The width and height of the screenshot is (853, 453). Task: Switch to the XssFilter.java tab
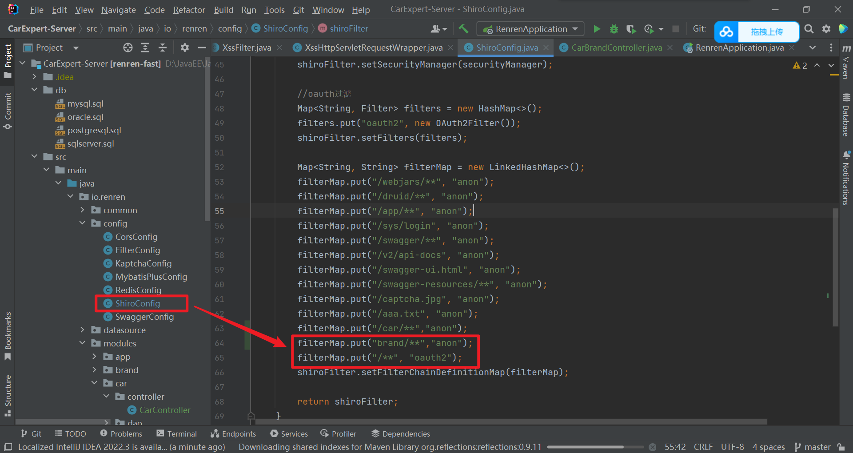click(x=247, y=48)
